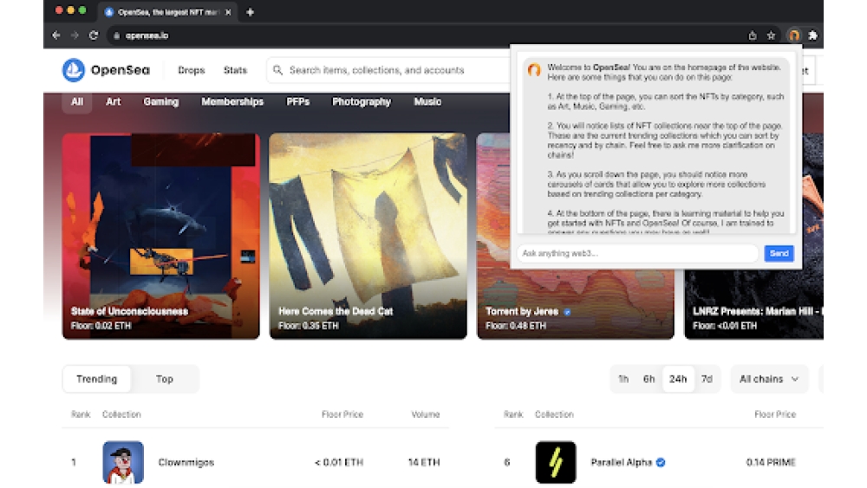Click the OpenSea wordmark text

pyautogui.click(x=120, y=70)
